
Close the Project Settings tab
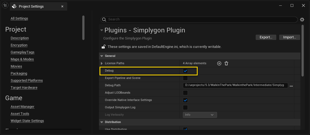click(62, 6)
